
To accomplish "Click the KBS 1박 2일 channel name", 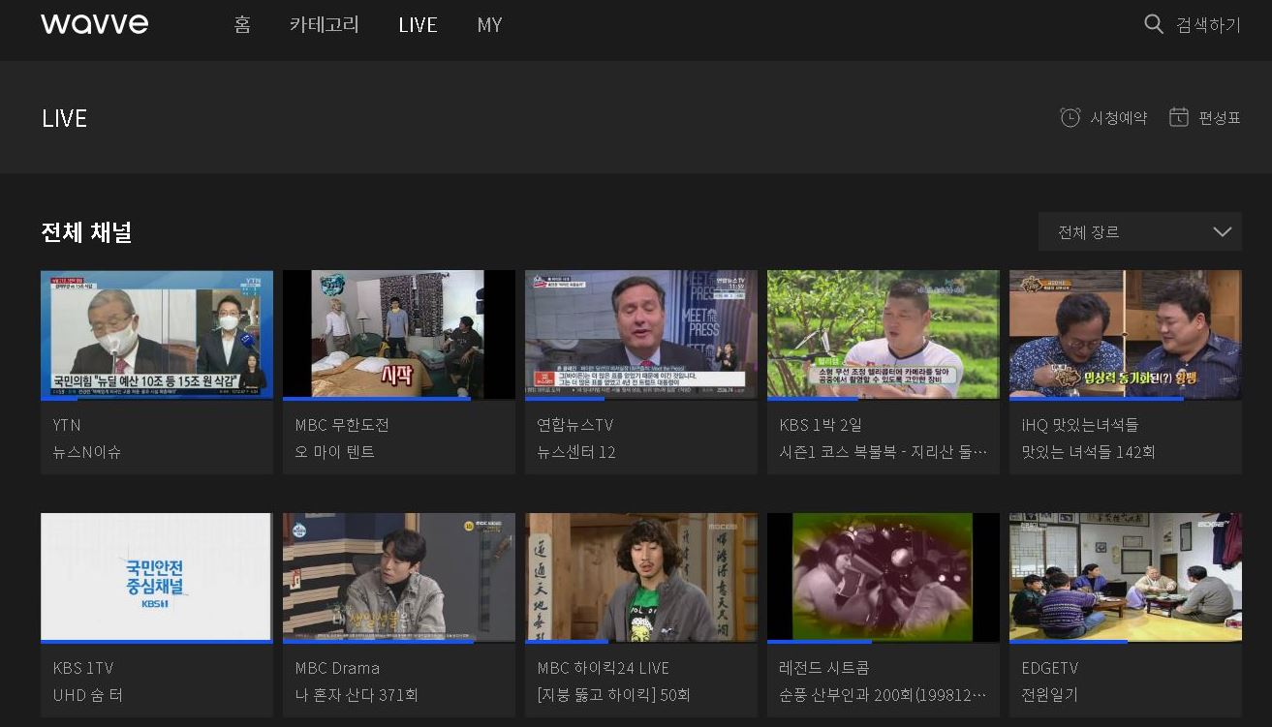I will point(821,425).
